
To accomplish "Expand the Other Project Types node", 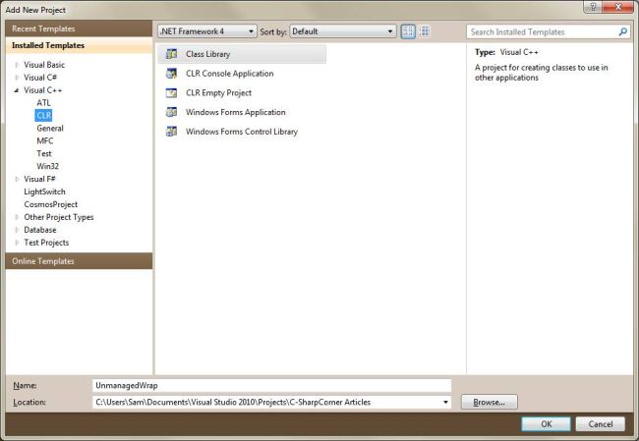I will (x=17, y=217).
